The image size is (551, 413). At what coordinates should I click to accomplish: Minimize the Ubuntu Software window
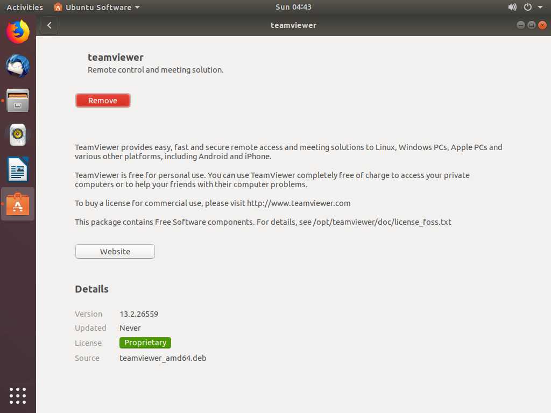[521, 25]
